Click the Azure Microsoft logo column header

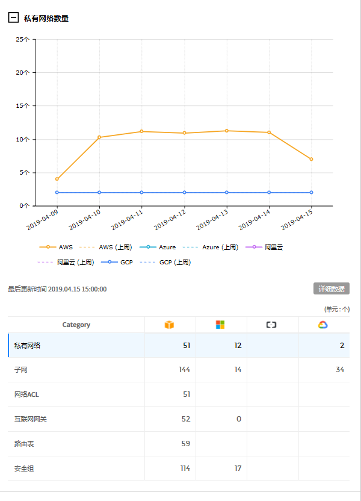pyautogui.click(x=220, y=325)
